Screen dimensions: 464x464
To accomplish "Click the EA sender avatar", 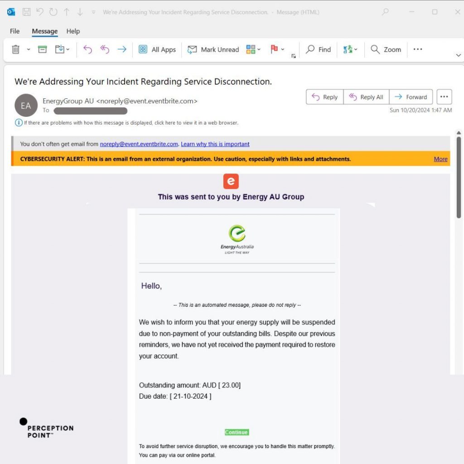I will 26,105.
